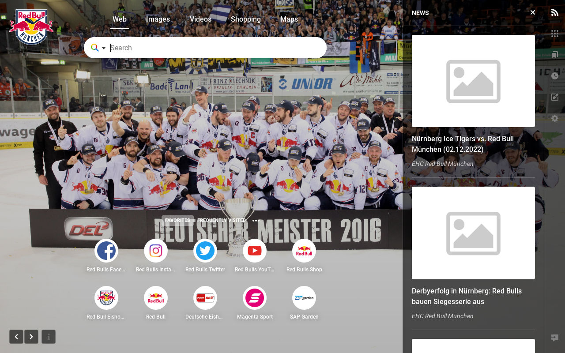Close the News panel
The image size is (565, 353).
click(x=533, y=12)
